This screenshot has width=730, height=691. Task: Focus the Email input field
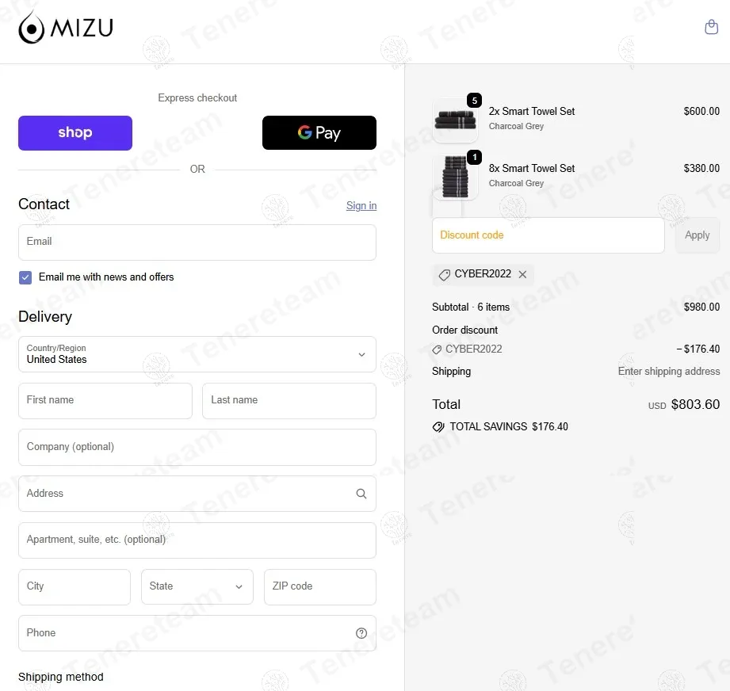197,242
